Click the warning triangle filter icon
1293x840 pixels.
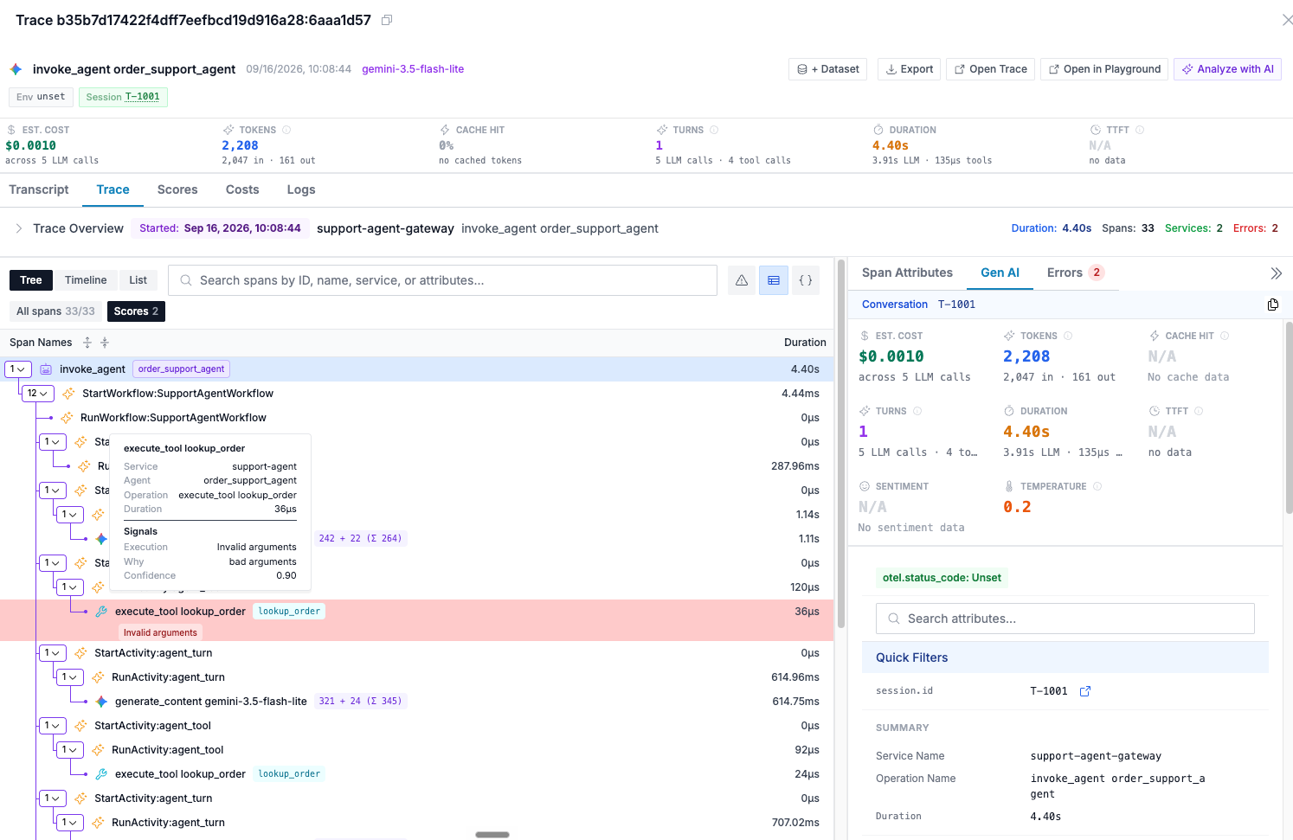click(x=742, y=280)
